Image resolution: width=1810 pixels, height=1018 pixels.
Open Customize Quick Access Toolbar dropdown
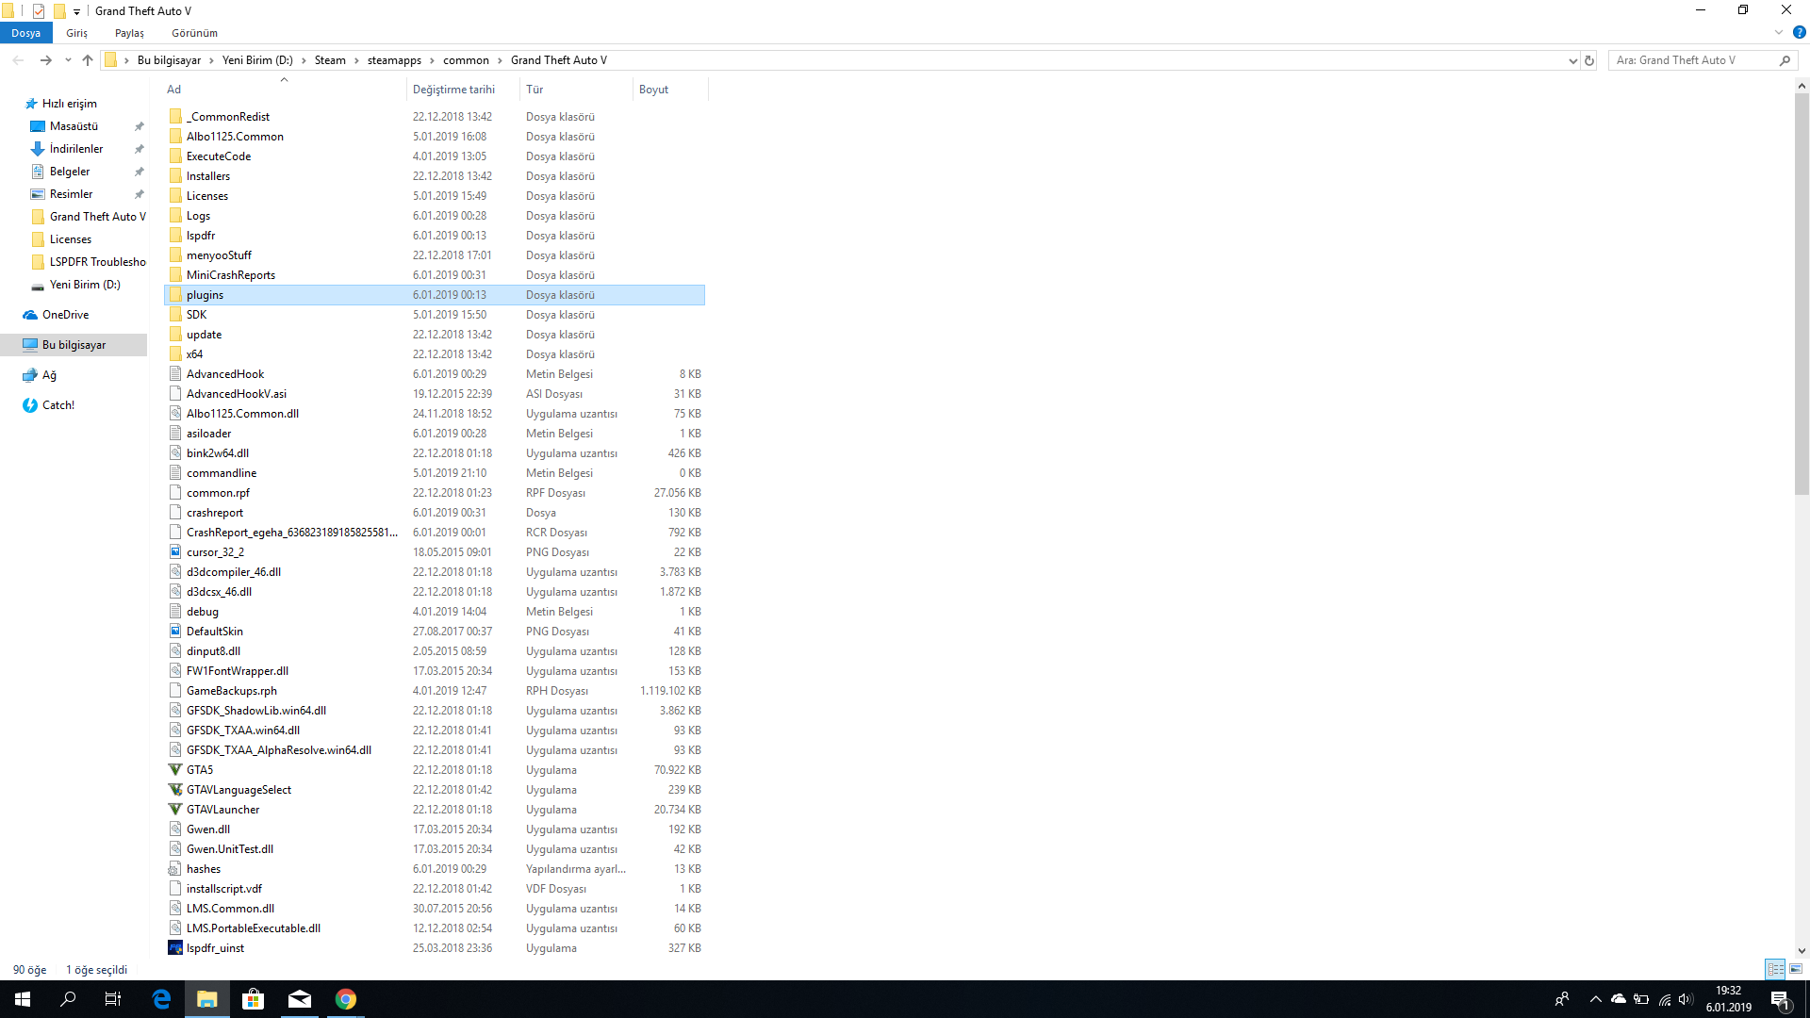click(x=77, y=11)
